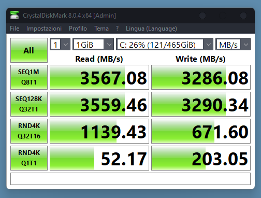Open the Impostazioni menu
The height and width of the screenshot is (198, 261).
pyautogui.click(x=44, y=29)
